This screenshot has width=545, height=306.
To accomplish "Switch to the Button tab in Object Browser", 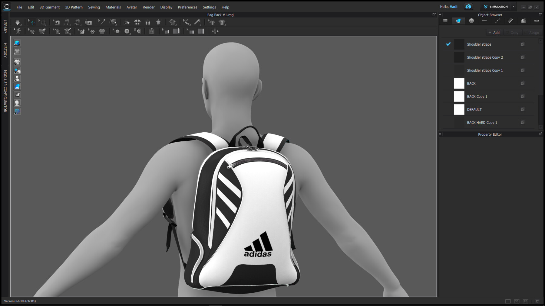I will click(471, 21).
